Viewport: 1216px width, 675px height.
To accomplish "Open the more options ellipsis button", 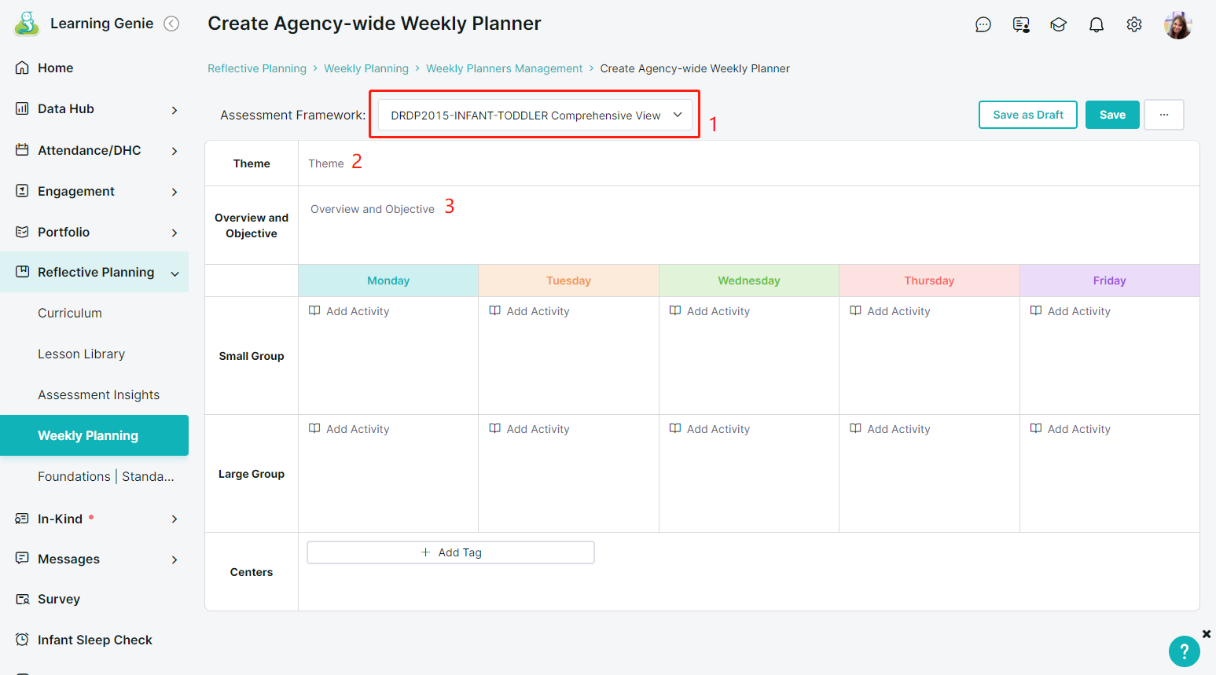I will pos(1164,115).
